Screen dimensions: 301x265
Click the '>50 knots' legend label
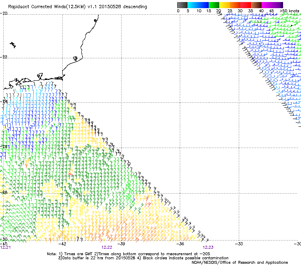(x=289, y=11)
